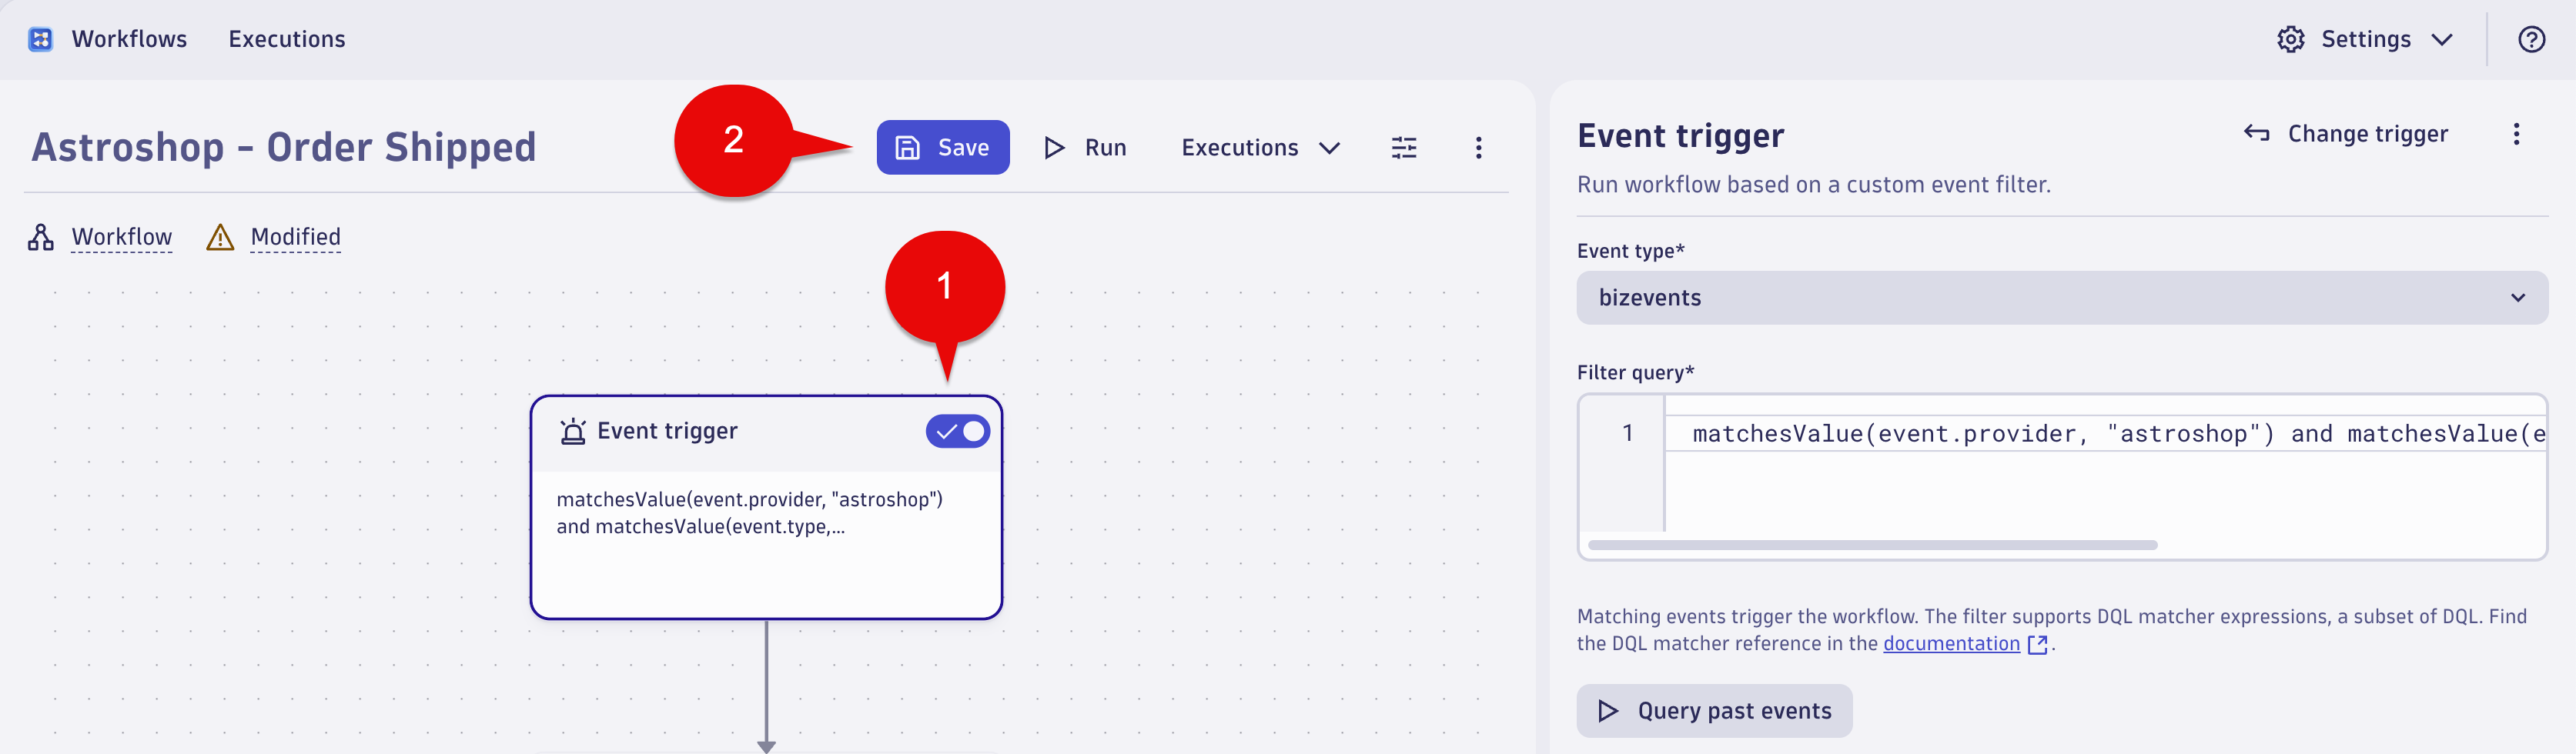
Task: Click the Modified status link
Action: coord(296,237)
